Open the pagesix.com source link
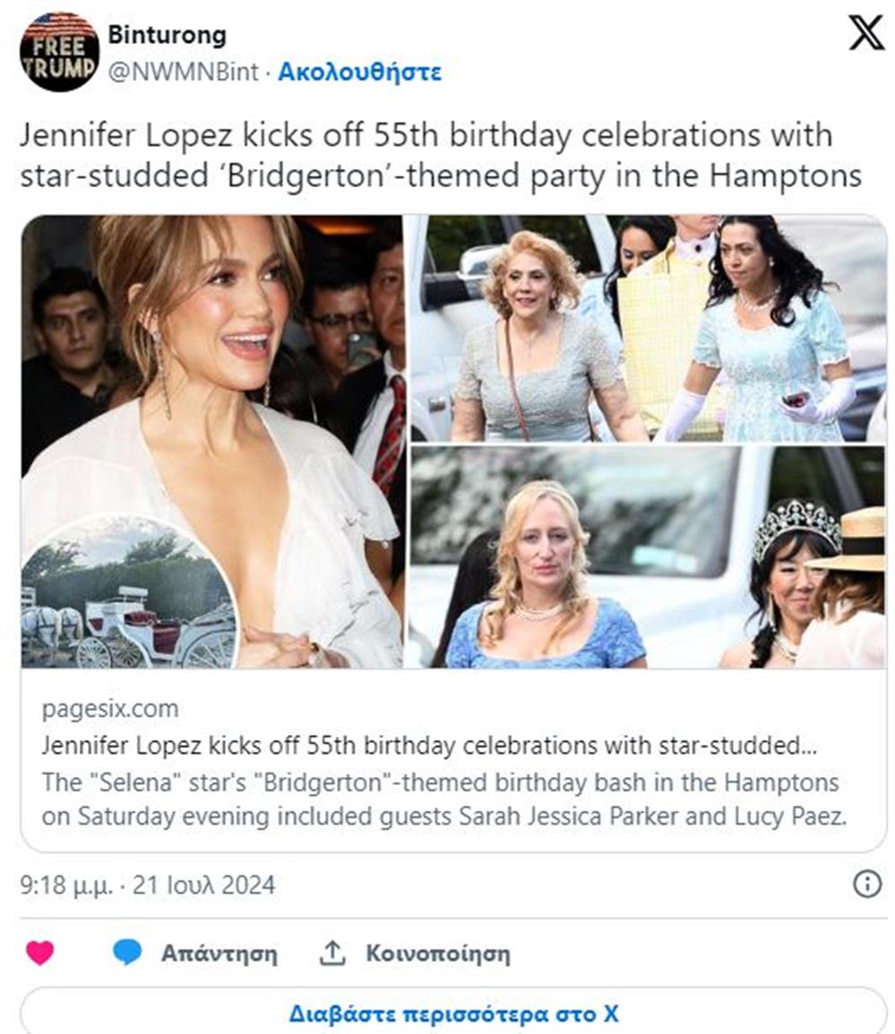Viewport: 895px width, 1034px height. [x=109, y=709]
